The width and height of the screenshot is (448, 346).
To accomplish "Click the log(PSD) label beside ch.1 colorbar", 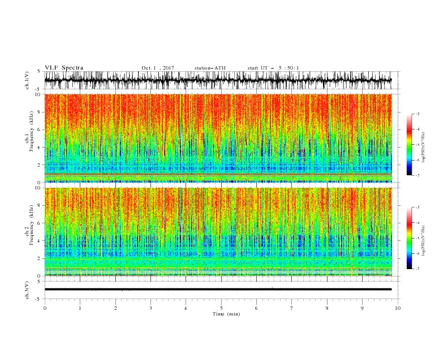I will coord(423,148).
